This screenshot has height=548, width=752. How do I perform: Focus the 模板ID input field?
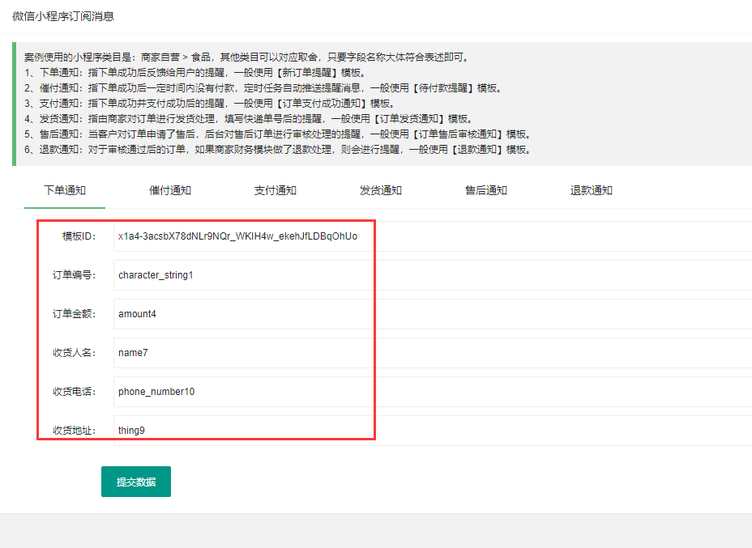click(x=429, y=236)
